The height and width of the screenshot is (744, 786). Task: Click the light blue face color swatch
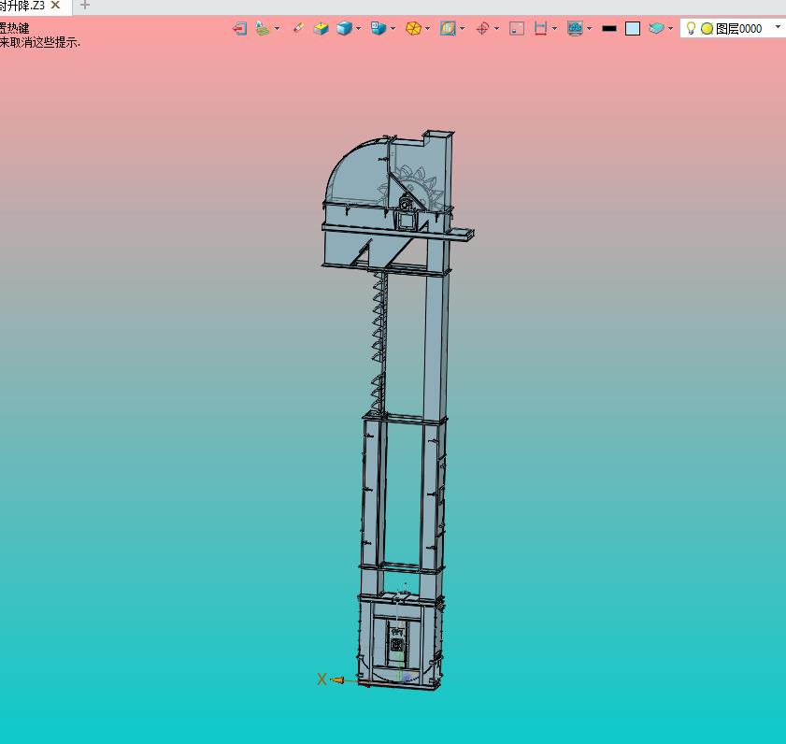633,29
